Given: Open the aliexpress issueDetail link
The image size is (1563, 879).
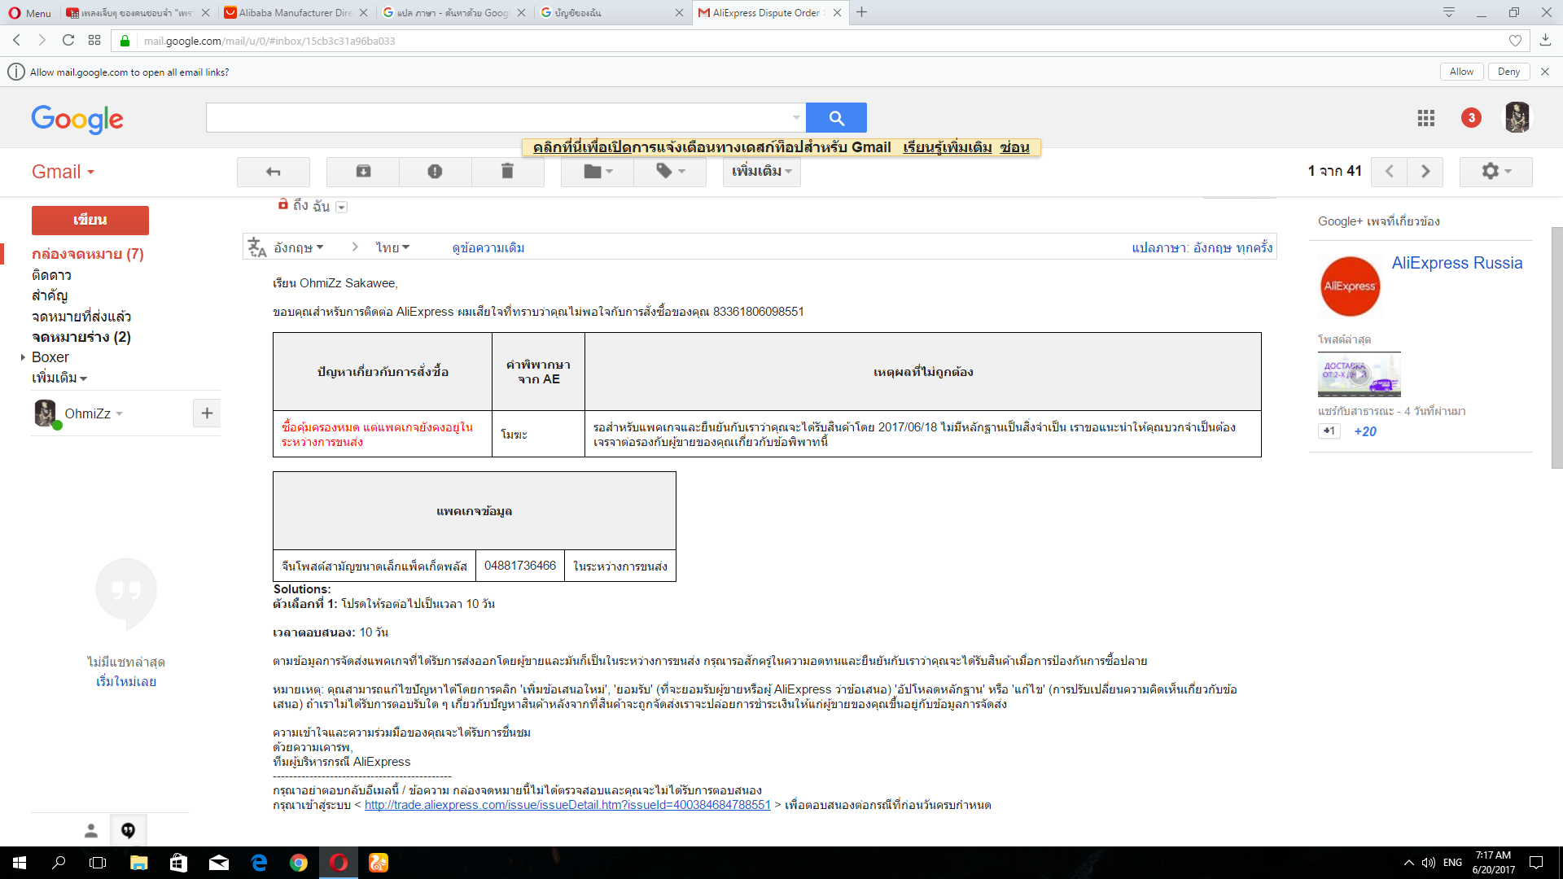Looking at the screenshot, I should 567,805.
